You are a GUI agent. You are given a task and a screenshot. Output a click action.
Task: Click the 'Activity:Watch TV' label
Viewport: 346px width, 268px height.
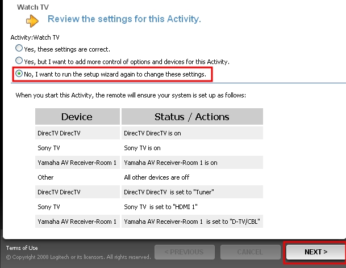pyautogui.click(x=35, y=37)
